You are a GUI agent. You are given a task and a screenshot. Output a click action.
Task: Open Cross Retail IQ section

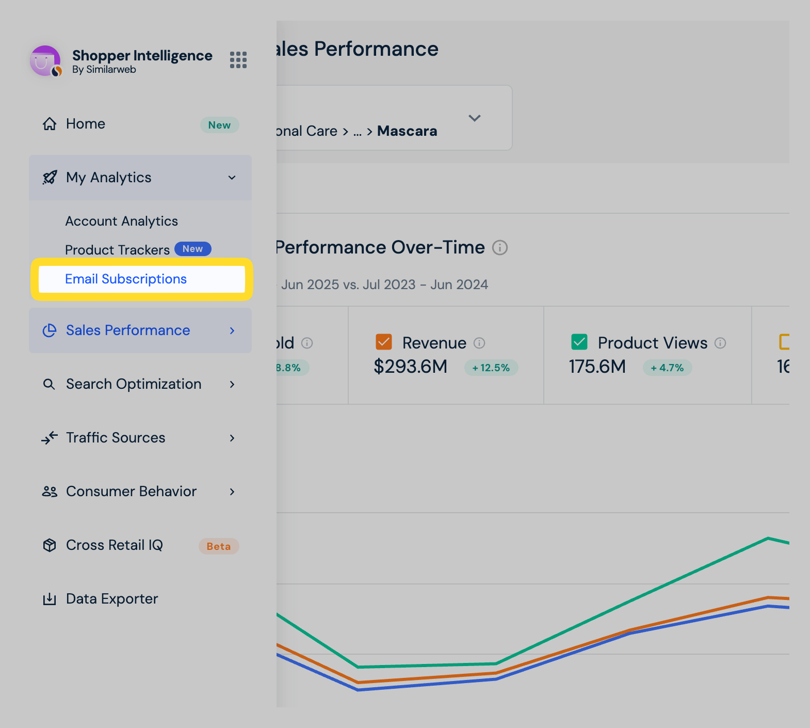tap(140, 545)
